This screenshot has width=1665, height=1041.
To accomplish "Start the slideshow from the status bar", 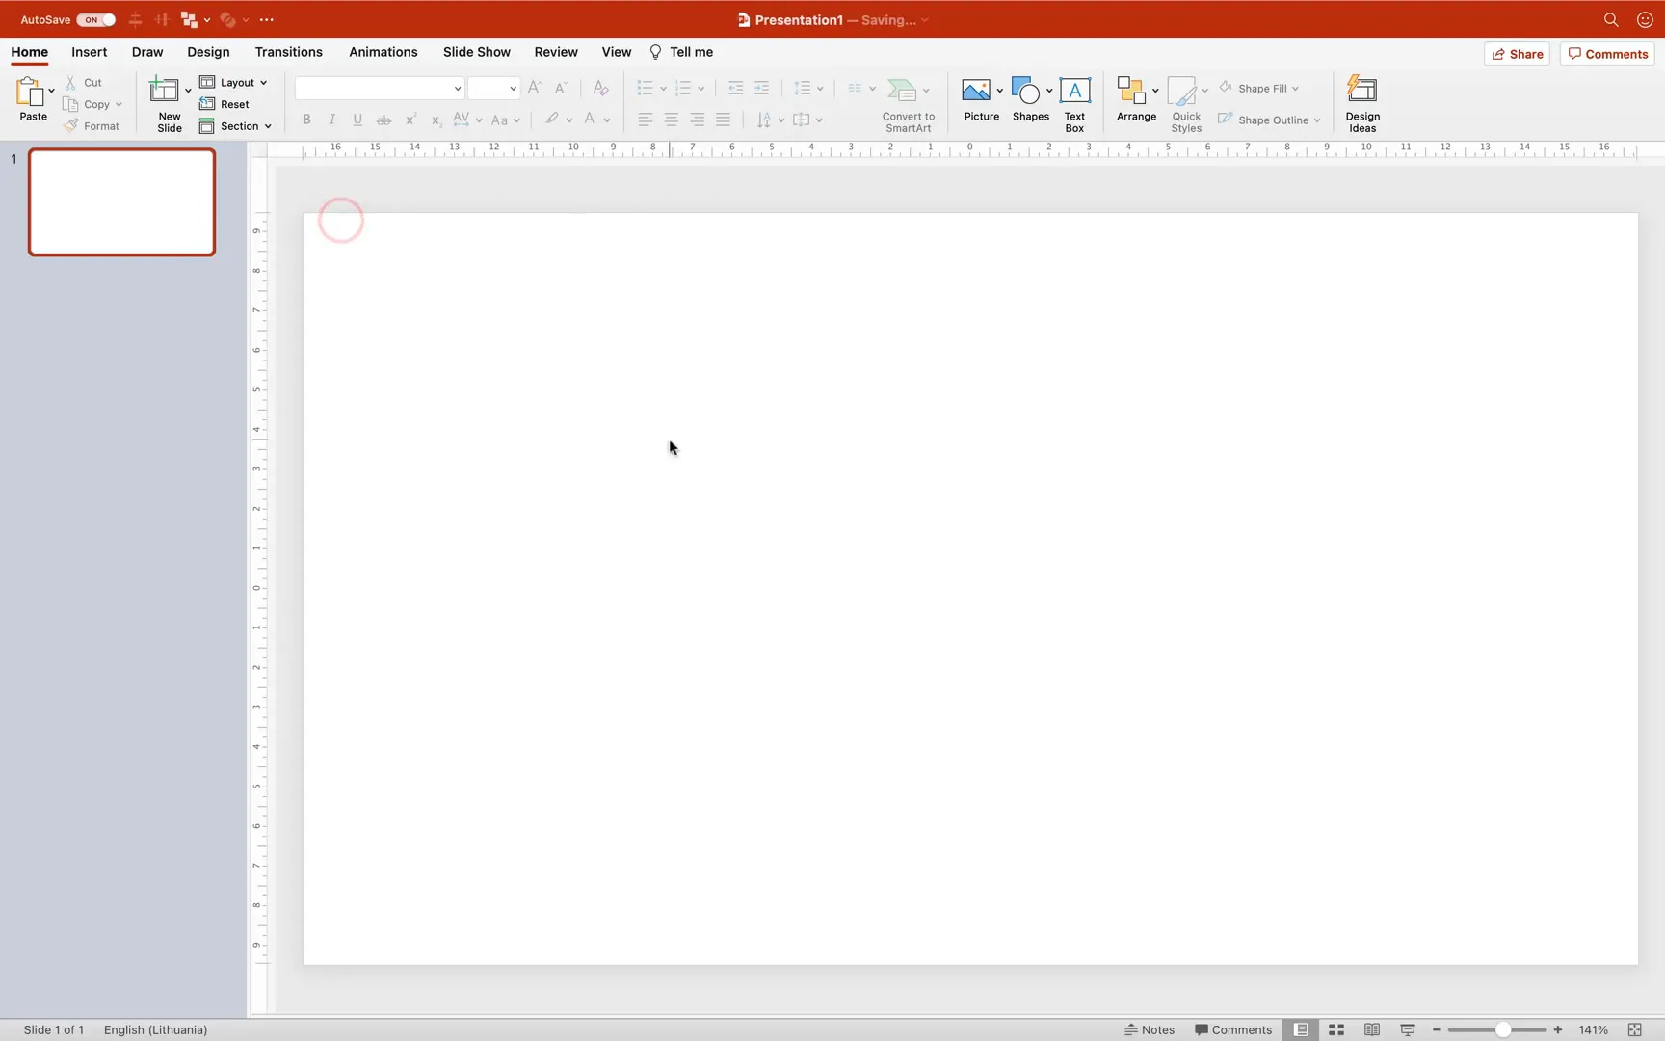I will 1407,1029.
